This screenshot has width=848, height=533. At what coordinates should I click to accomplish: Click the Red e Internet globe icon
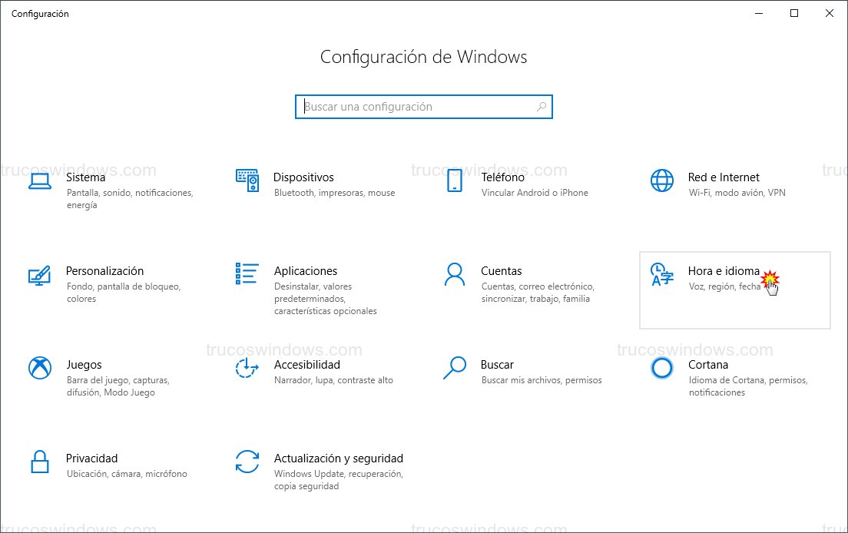click(x=661, y=180)
